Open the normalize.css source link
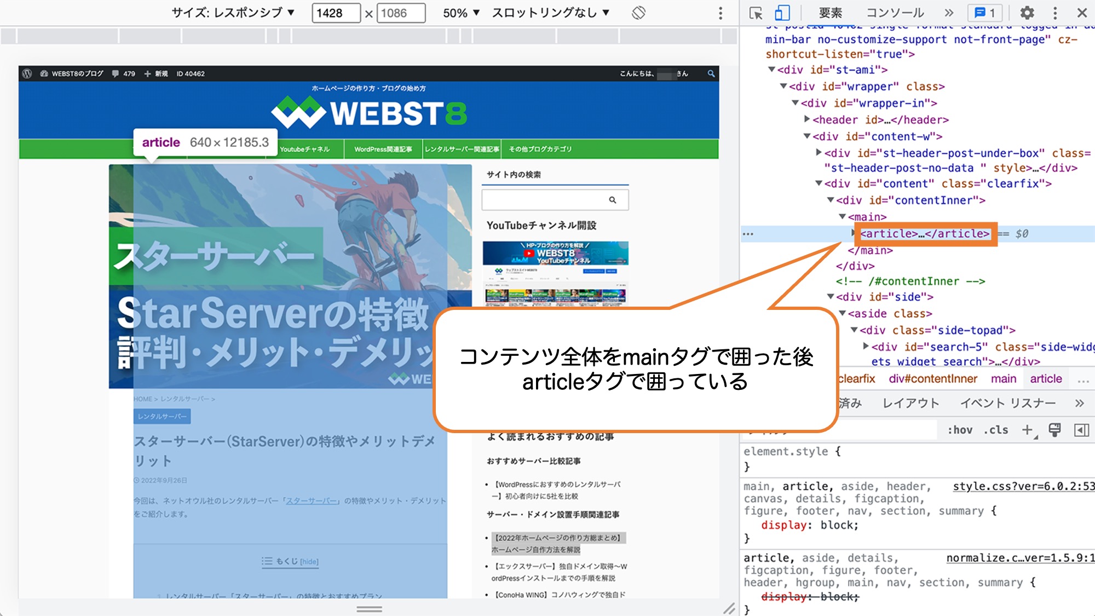This screenshot has height=616, width=1095. 1021,558
